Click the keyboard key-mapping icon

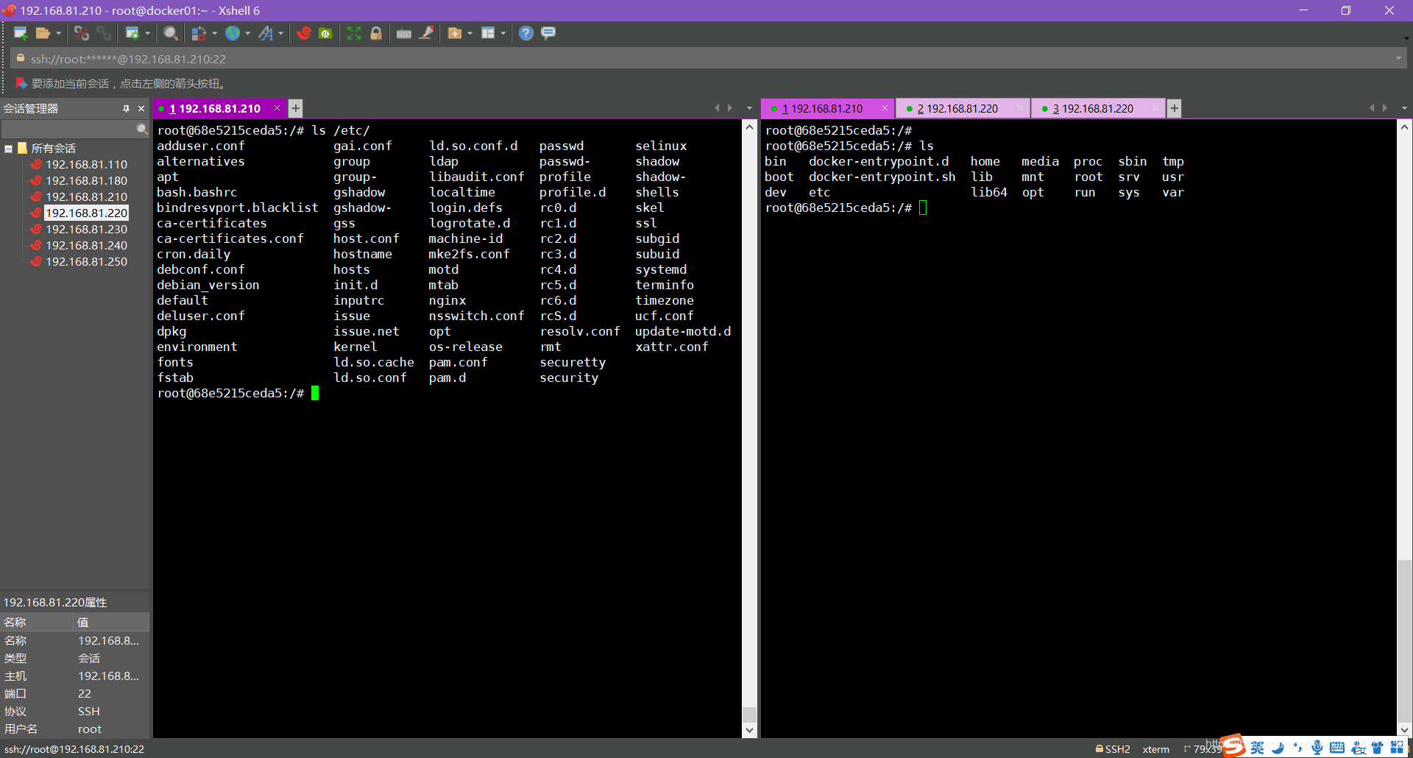(404, 33)
